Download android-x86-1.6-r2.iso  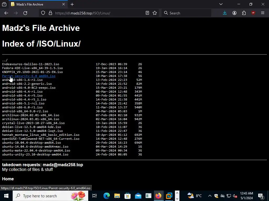coord(22,80)
